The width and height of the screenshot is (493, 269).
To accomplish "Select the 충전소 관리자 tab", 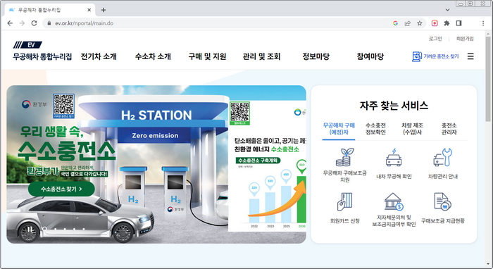I will [449, 129].
